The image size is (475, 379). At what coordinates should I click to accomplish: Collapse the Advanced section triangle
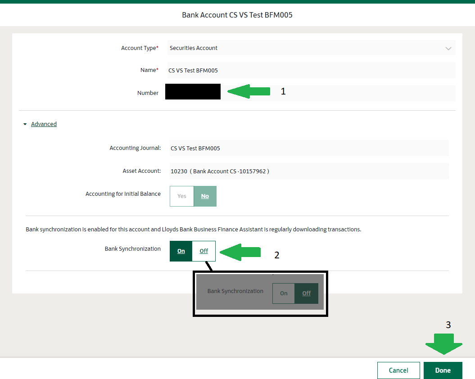(x=25, y=124)
